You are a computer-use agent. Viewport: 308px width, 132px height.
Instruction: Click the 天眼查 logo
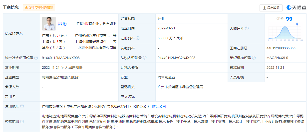click(297, 8)
